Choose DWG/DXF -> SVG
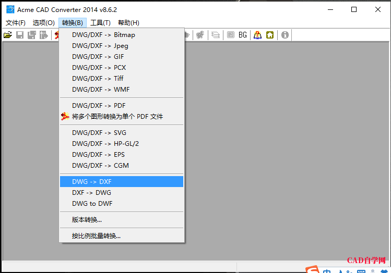The height and width of the screenshot is (273, 391). 122,133
